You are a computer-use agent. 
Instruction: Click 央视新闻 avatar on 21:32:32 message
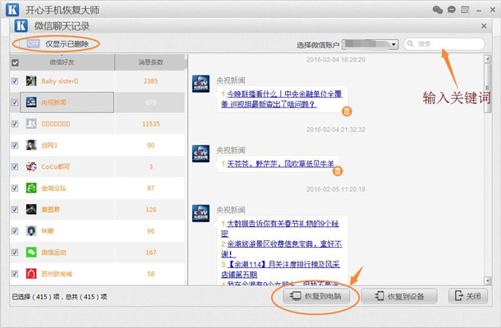[200, 153]
